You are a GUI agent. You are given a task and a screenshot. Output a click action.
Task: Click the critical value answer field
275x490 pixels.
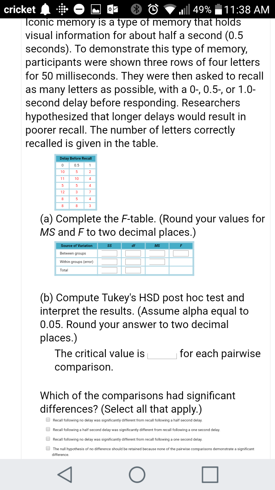162,354
